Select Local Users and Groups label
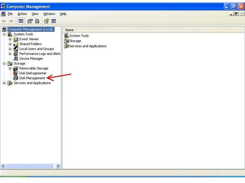Screen dimensions: 245x183 tap(37, 49)
